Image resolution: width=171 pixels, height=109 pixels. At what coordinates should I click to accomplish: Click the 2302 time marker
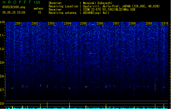35,23
